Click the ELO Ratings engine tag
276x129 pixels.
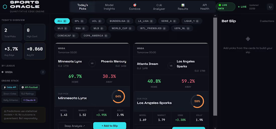coord(27,94)
